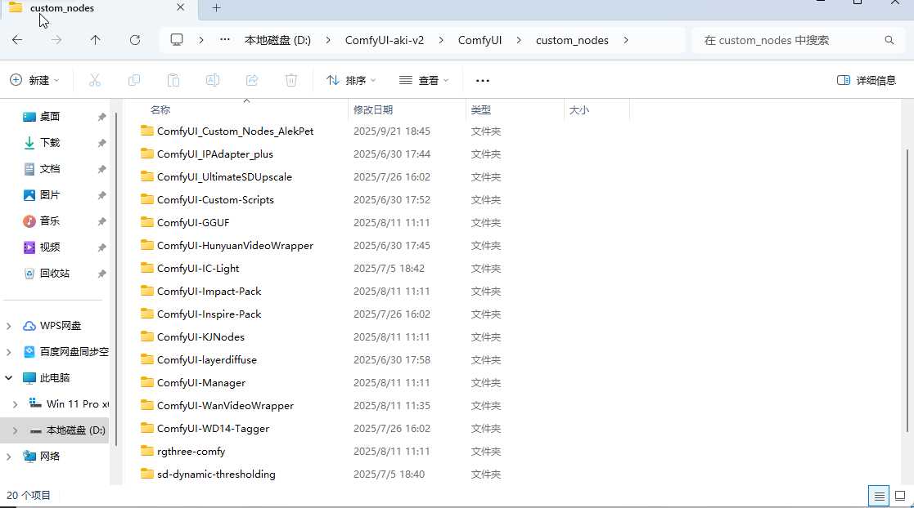Toggle the details pane (详细信息)
The width and height of the screenshot is (914, 508).
tap(867, 80)
